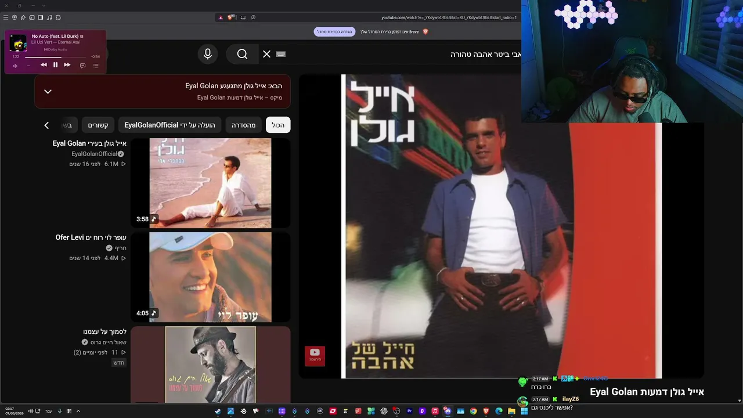Click the הבא: אייל גולן מתגעגע mix title
This screenshot has height=418, width=743.
point(234,86)
